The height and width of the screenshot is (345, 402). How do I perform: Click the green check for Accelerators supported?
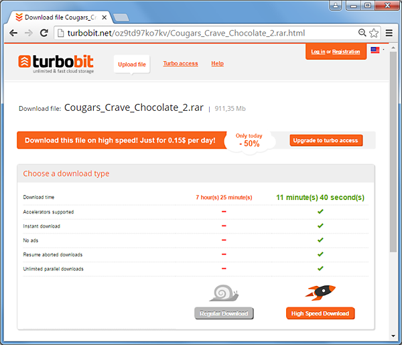320,211
